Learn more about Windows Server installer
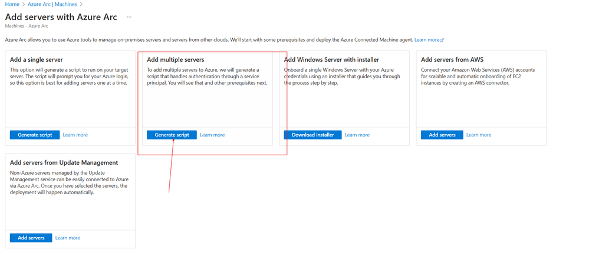 pos(357,135)
